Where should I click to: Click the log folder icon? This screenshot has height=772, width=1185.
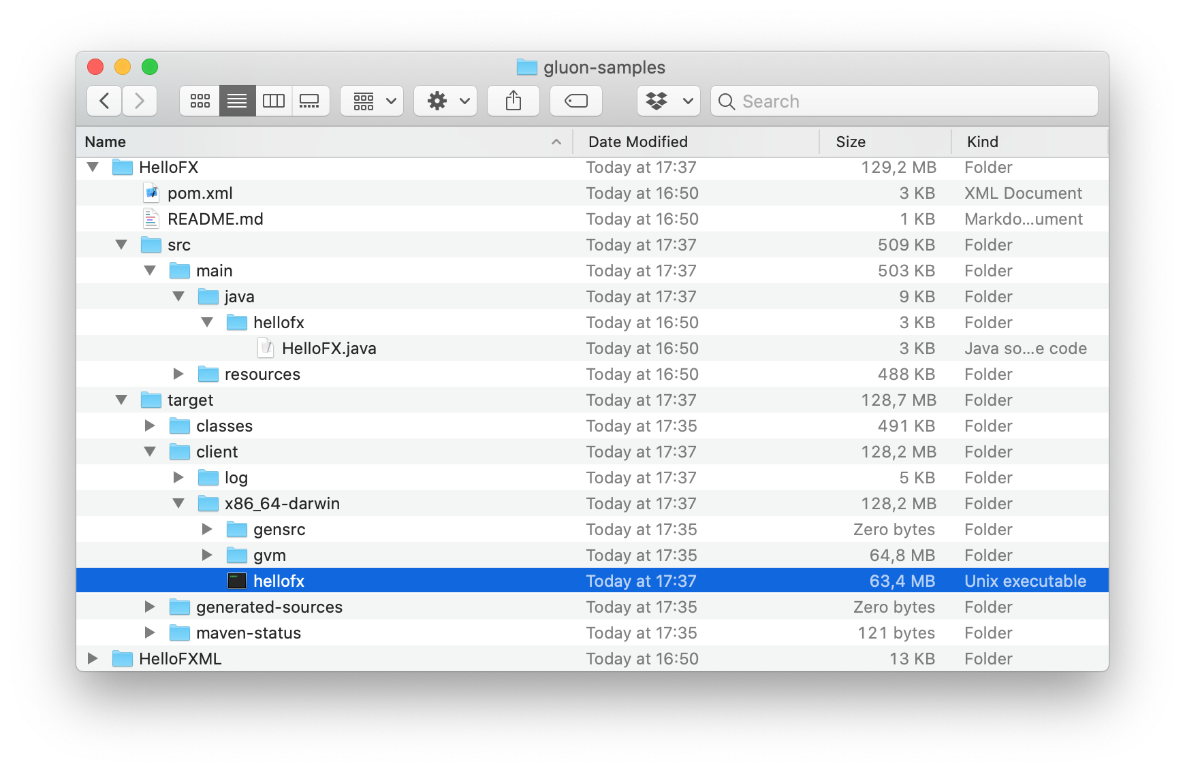[x=208, y=477]
